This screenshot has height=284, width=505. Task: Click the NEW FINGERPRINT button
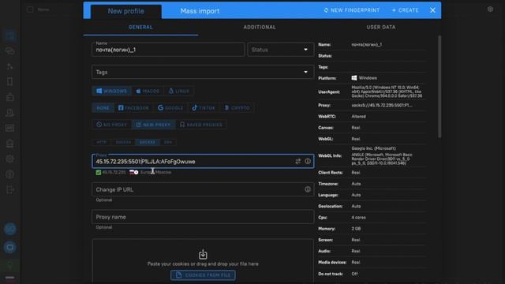coord(352,10)
